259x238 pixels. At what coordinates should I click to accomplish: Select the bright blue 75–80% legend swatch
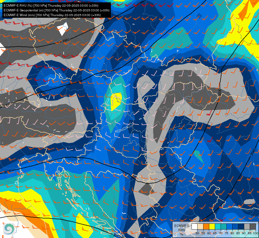pos(229,226)
